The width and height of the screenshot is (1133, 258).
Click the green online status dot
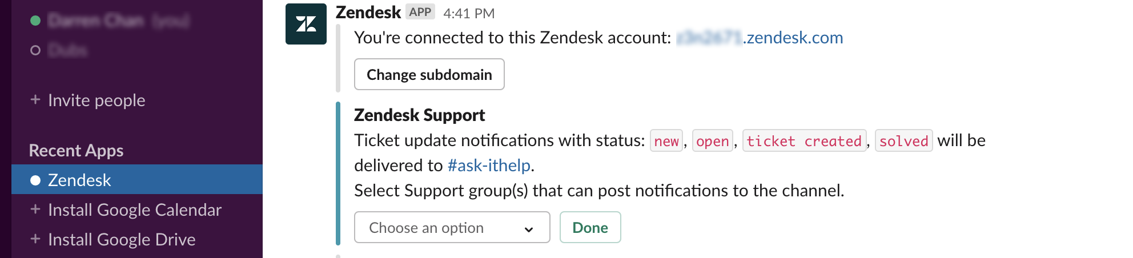tap(35, 21)
